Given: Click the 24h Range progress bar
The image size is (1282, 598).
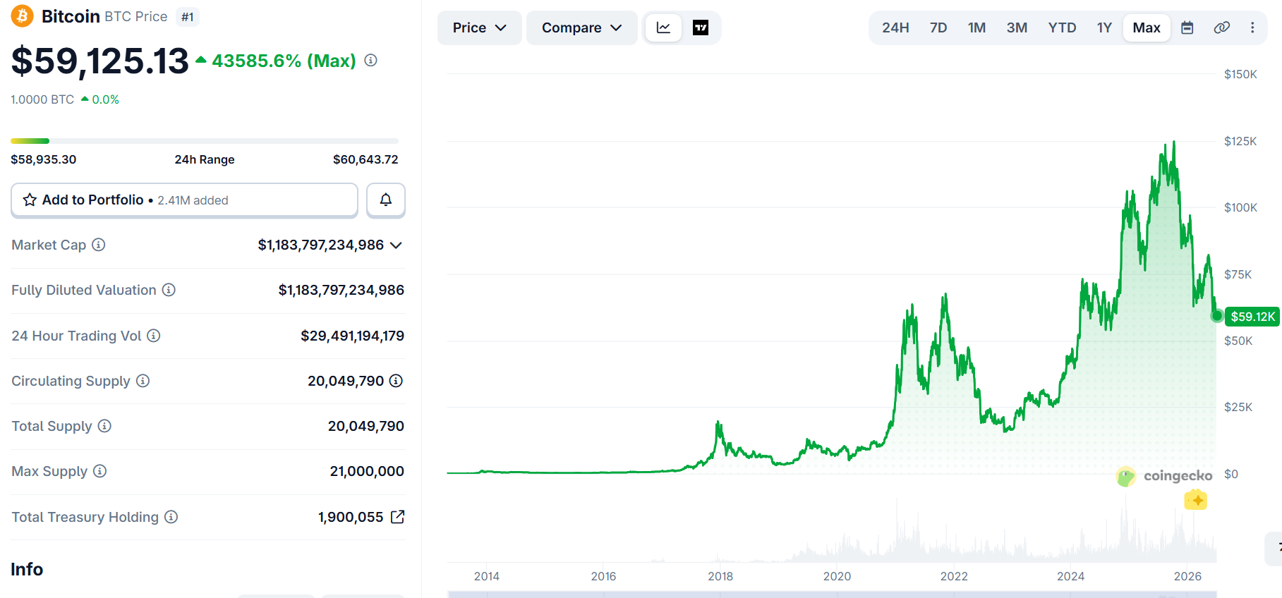Looking at the screenshot, I should click(205, 141).
